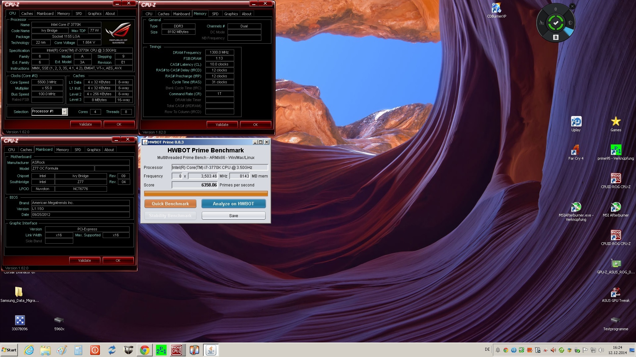Launch the ASUS GPU Tweak shortcut

point(615,295)
